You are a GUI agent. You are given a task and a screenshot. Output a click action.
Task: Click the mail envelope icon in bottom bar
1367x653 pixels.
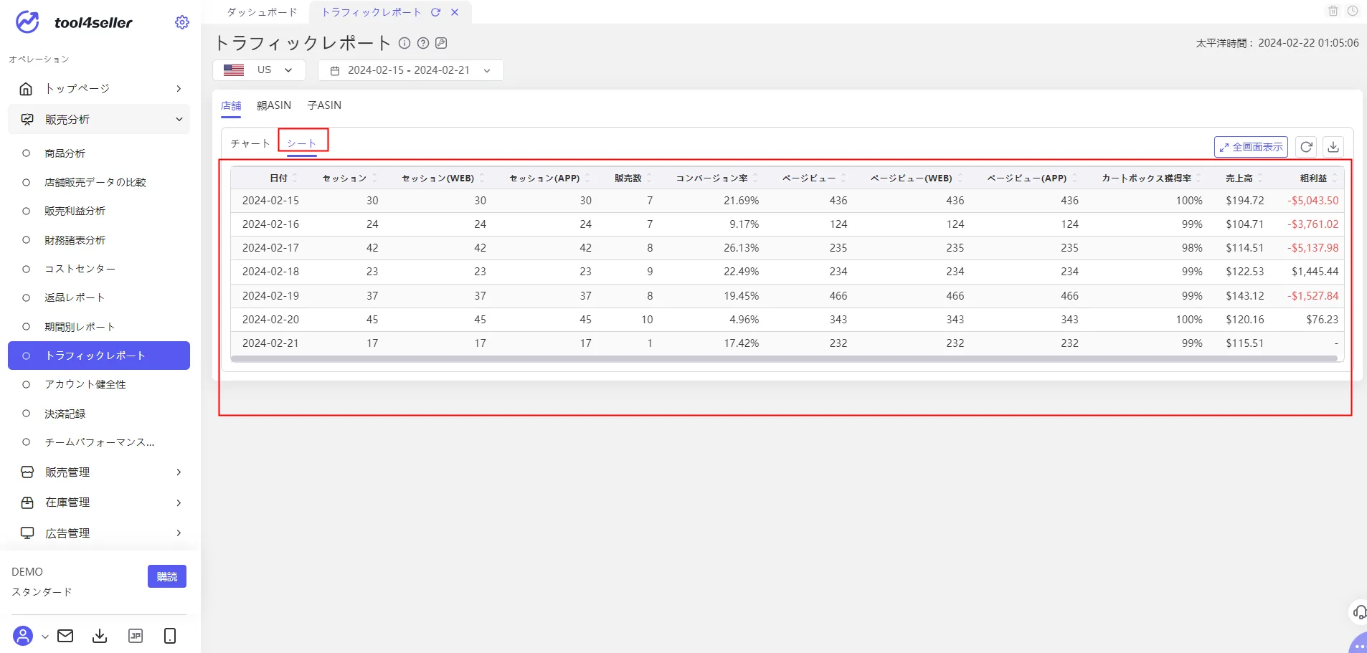click(x=65, y=636)
